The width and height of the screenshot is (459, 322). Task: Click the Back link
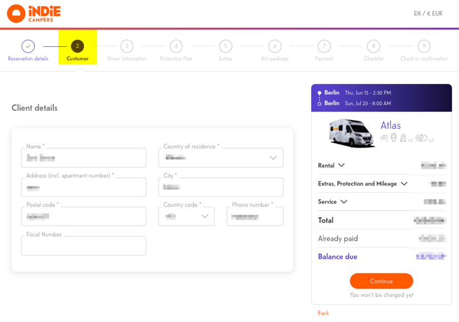323,313
